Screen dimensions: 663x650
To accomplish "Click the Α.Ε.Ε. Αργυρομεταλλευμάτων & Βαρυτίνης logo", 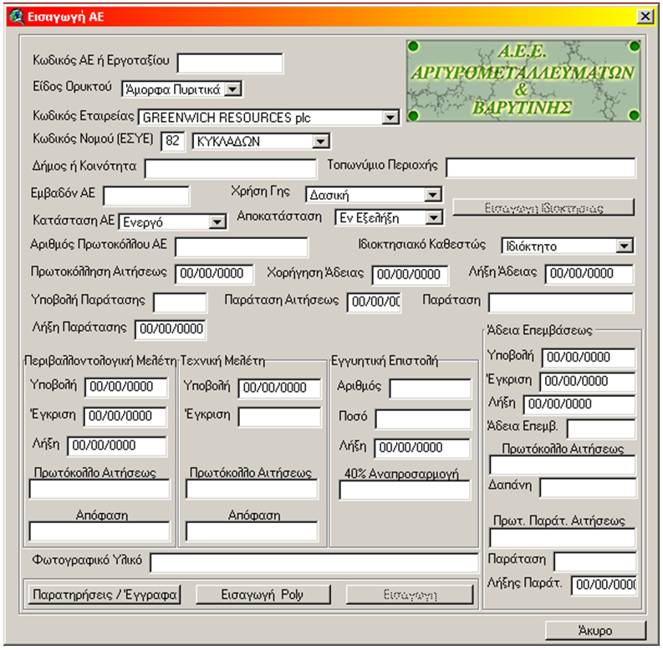I will click(523, 82).
